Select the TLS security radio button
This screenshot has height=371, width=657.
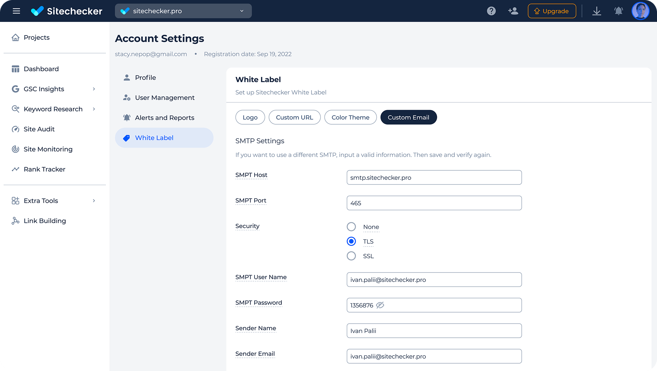tap(351, 242)
